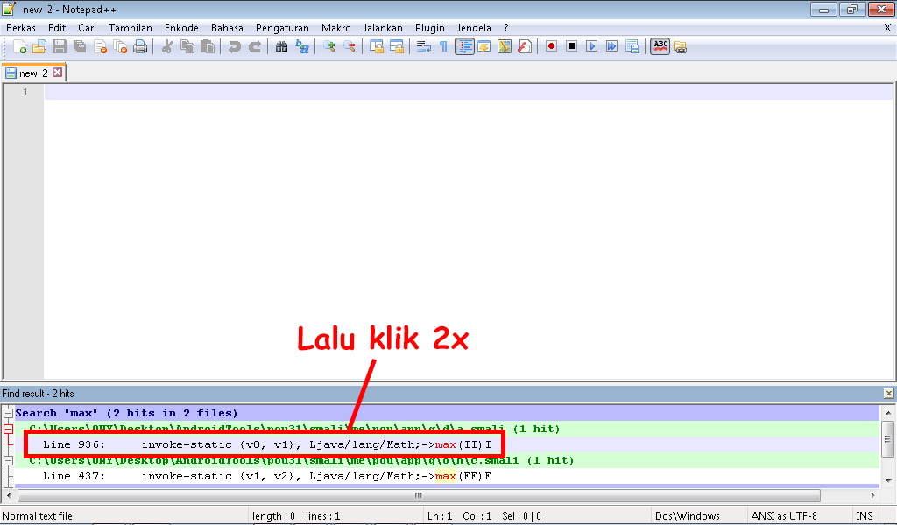The height and width of the screenshot is (525, 897).
Task: Open the Cari menu
Action: [x=87, y=28]
